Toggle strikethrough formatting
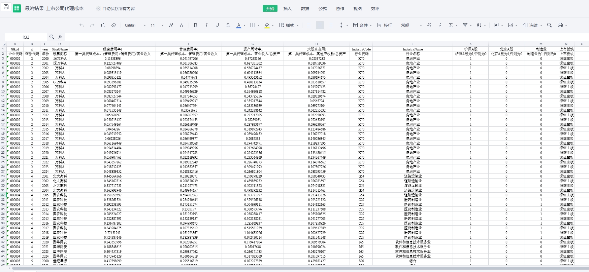 228,25
